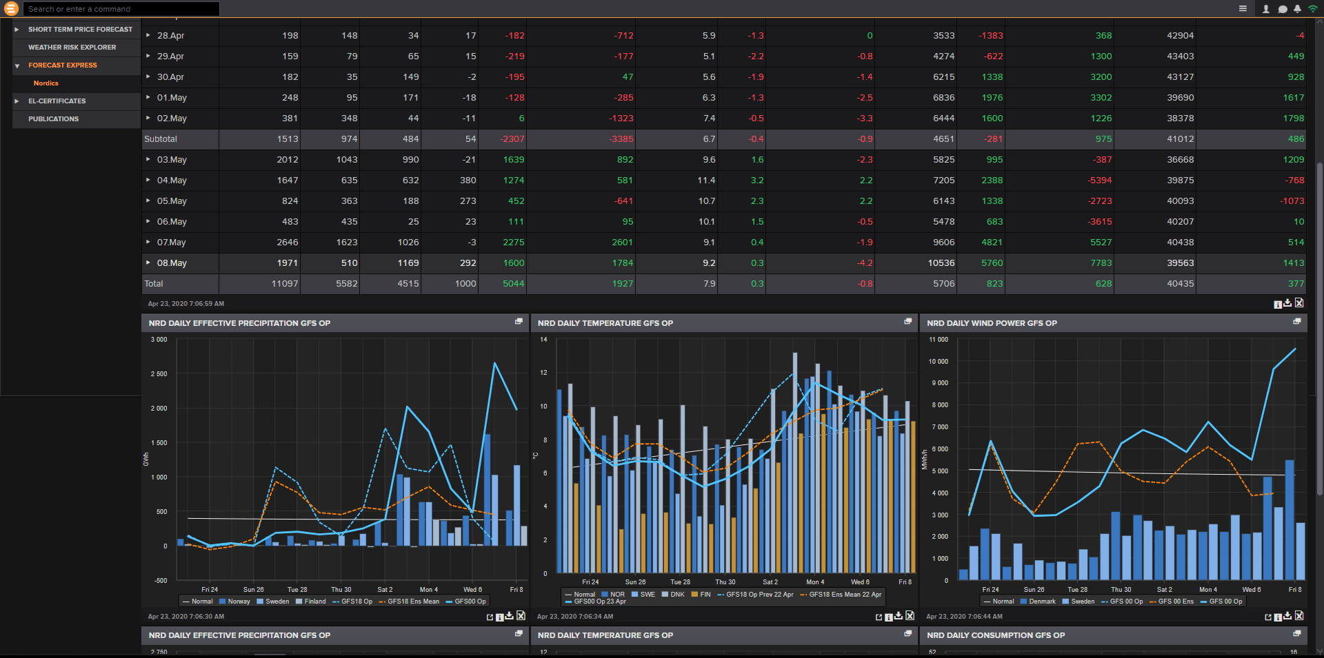Click the search or command input
The height and width of the screenshot is (658, 1324).
(121, 9)
